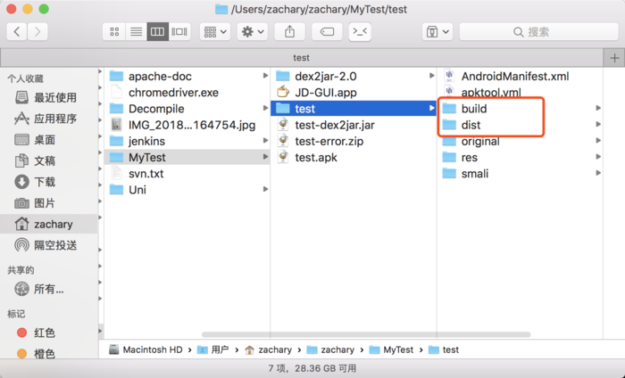This screenshot has height=378, width=625.
Task: Select the dex2jar-2.0 folder
Action: click(x=354, y=76)
